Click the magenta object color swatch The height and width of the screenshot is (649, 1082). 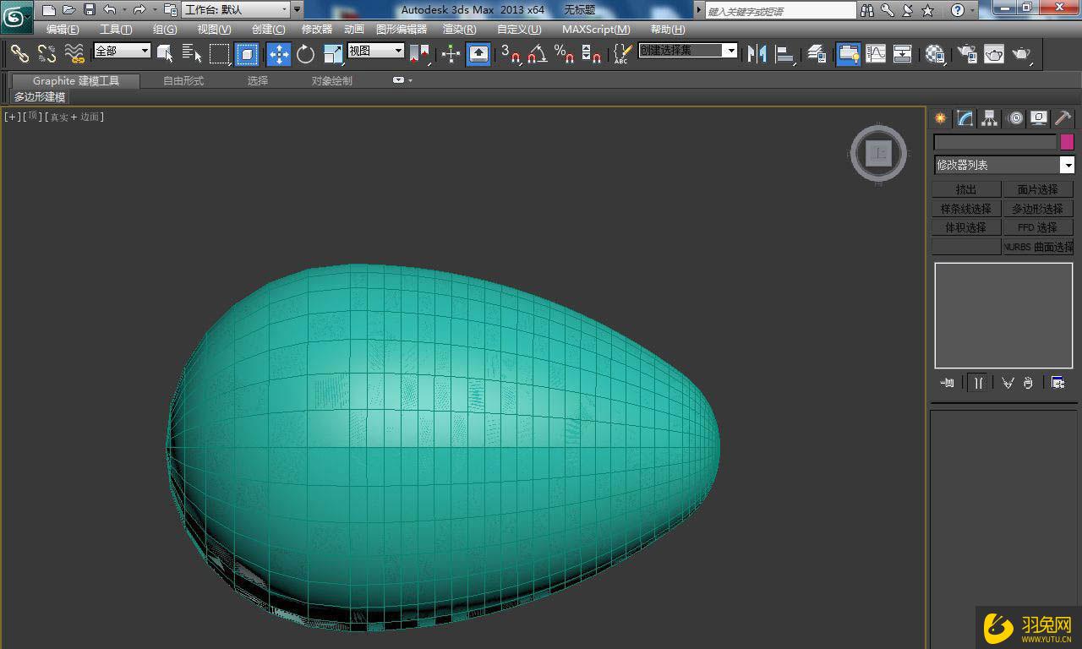[1066, 141]
